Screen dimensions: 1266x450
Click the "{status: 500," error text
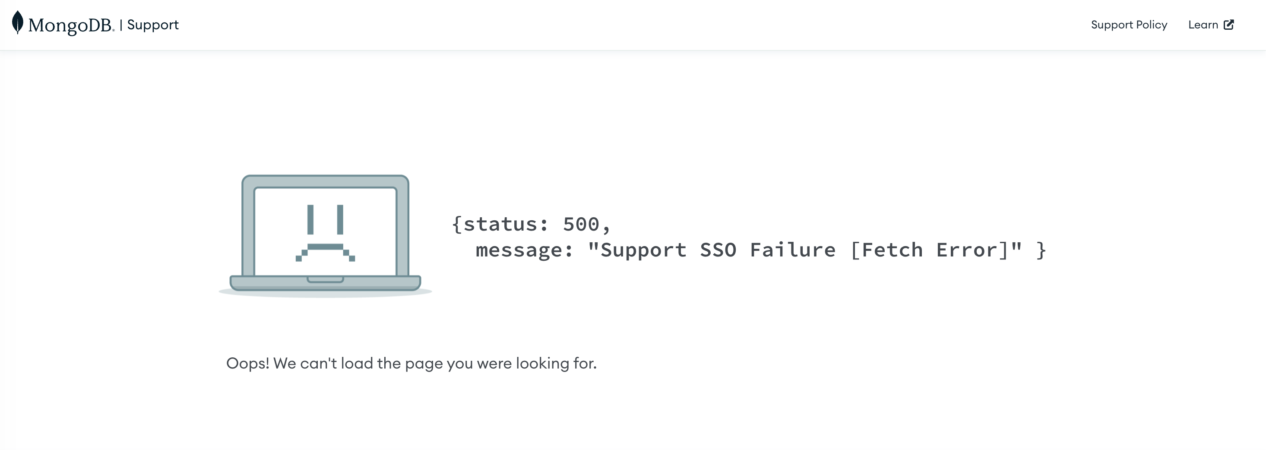(531, 224)
